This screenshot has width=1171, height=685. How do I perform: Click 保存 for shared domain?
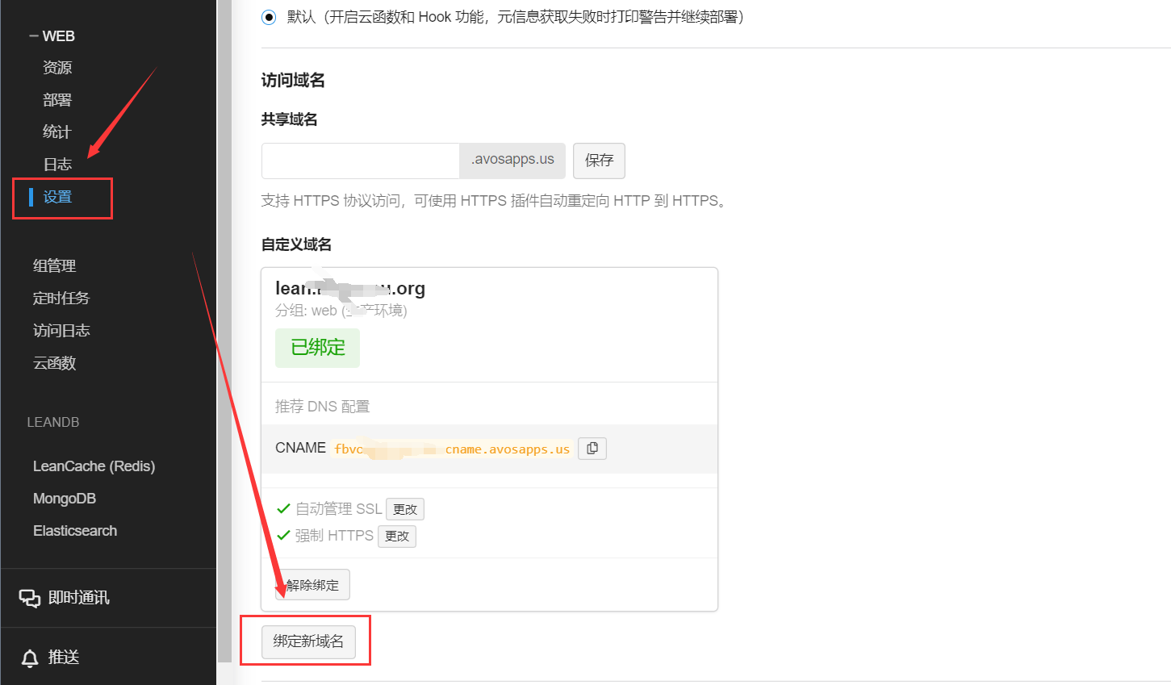[599, 161]
